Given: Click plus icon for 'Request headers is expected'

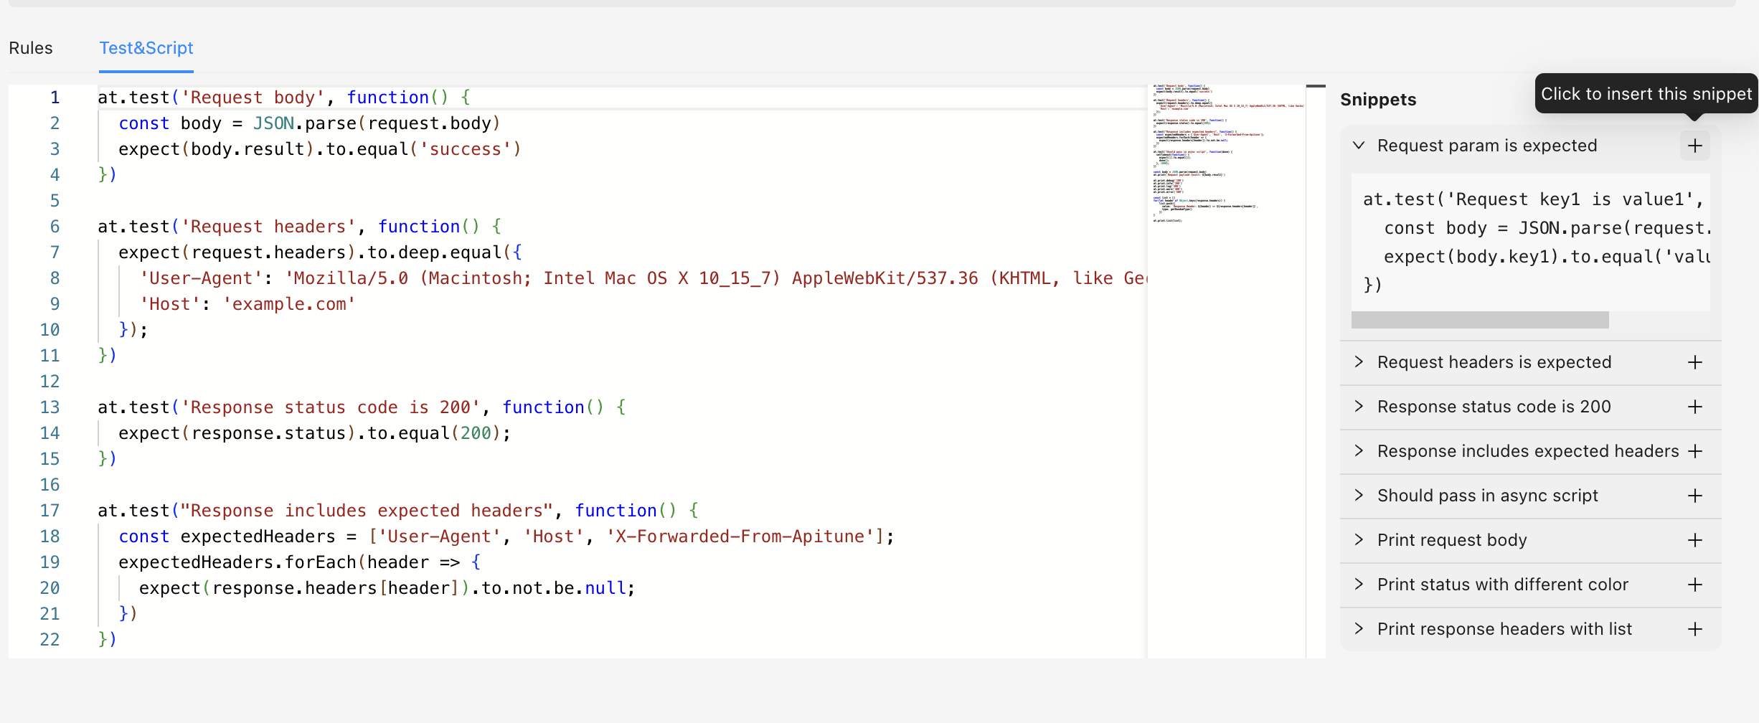Looking at the screenshot, I should point(1695,362).
